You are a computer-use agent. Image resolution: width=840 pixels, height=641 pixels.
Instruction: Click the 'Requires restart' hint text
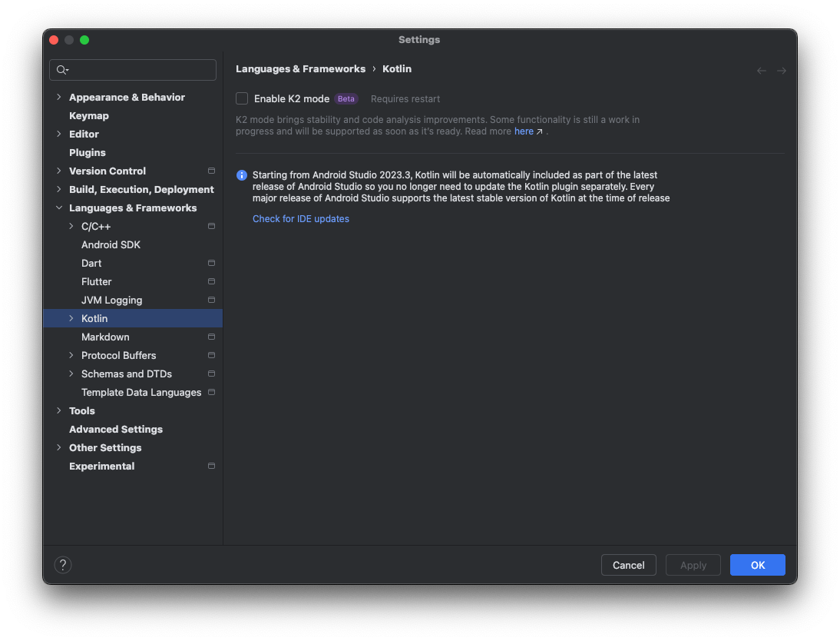pos(405,98)
